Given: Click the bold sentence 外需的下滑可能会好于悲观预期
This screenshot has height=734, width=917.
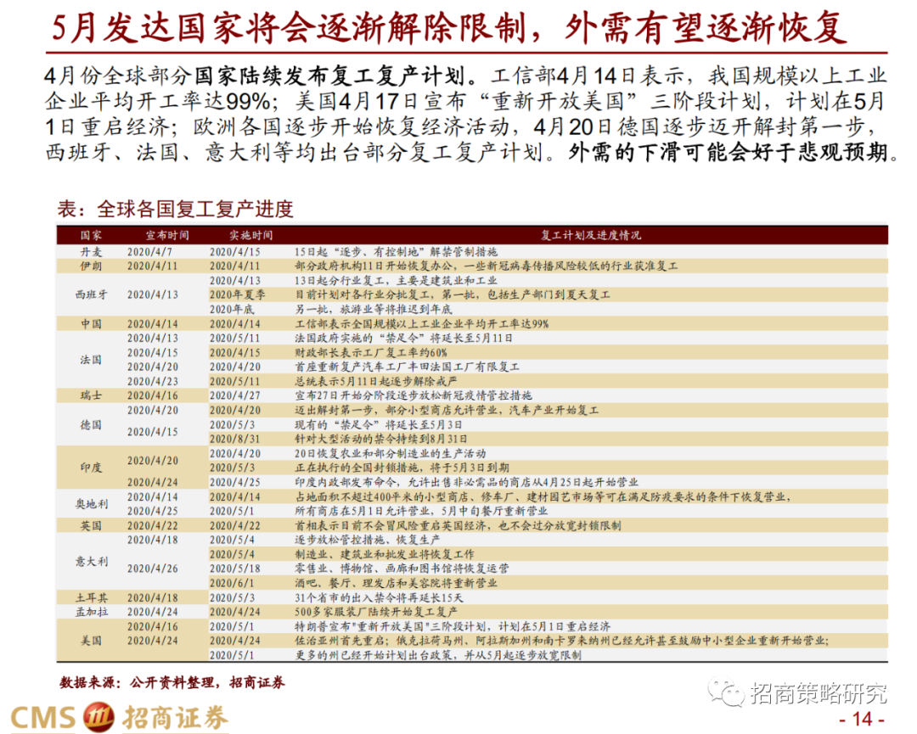Looking at the screenshot, I should tap(734, 153).
